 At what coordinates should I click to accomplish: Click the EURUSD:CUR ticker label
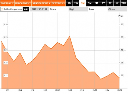click(39, 9)
